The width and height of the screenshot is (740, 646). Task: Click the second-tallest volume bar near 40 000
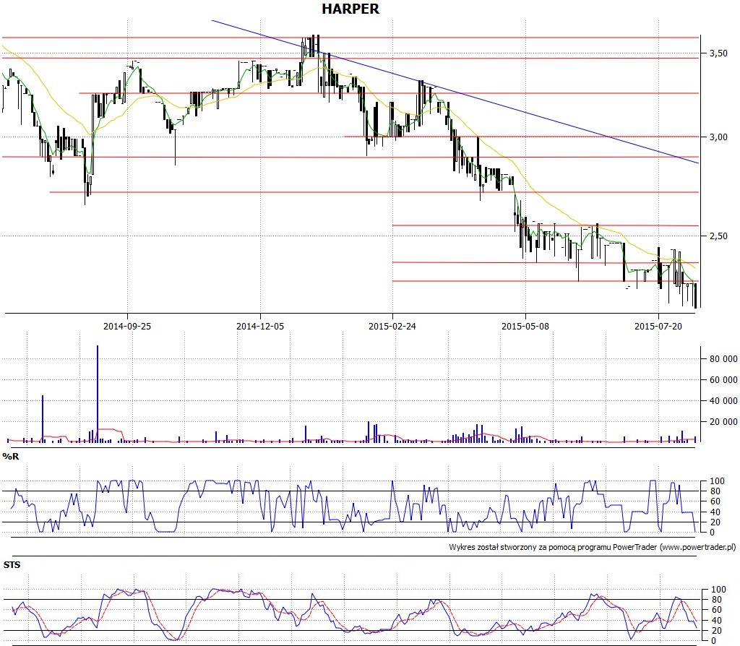(x=43, y=418)
